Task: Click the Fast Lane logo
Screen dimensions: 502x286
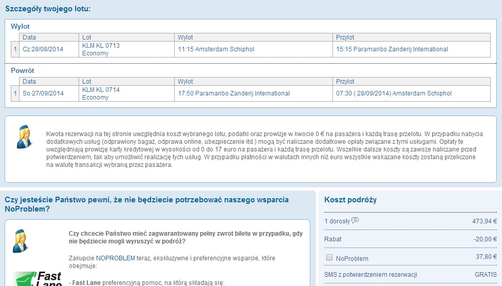Action: click(38, 279)
